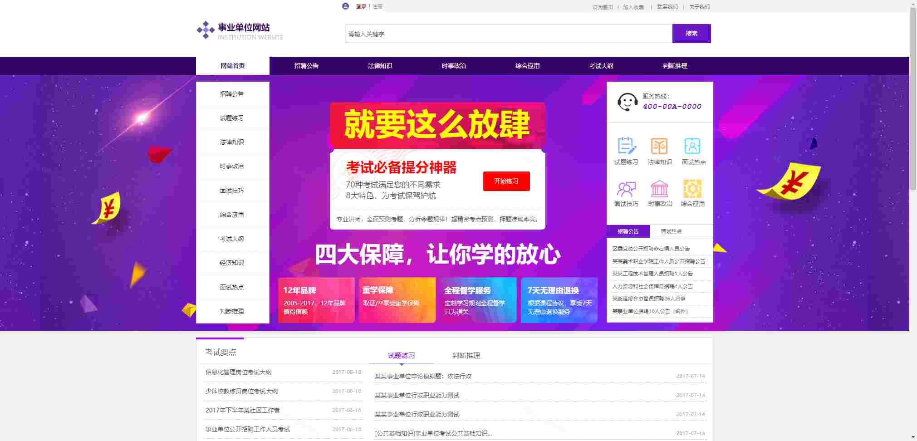Screen dimensions: 917x441
Task: Select 招聘公告 in the left sidebar
Action: tap(232, 94)
